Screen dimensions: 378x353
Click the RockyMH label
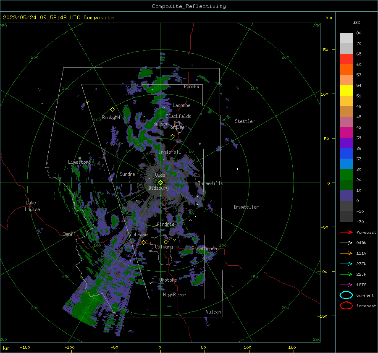[x=111, y=118]
